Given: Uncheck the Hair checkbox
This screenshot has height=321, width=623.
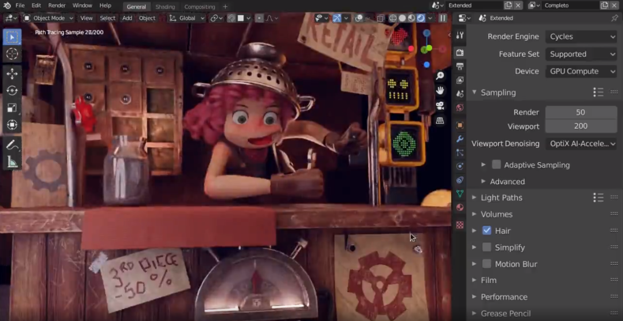Looking at the screenshot, I should point(487,230).
